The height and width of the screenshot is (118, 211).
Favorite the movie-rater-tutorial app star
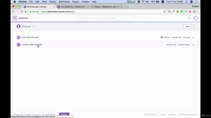click(x=193, y=45)
